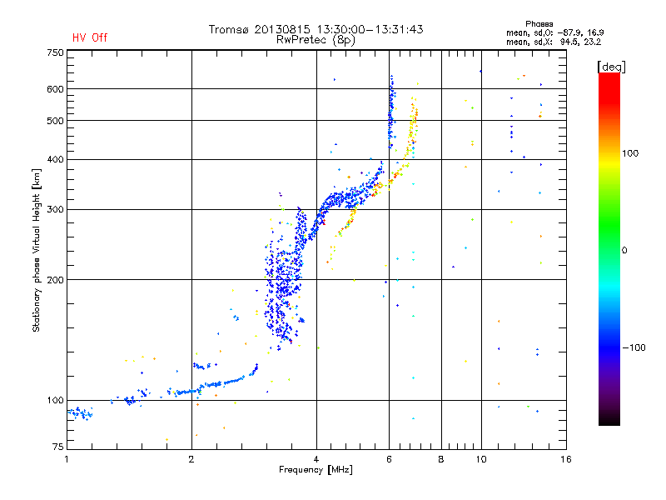Click the colorbar tick label '-100'
The image size is (666, 500).
point(634,347)
